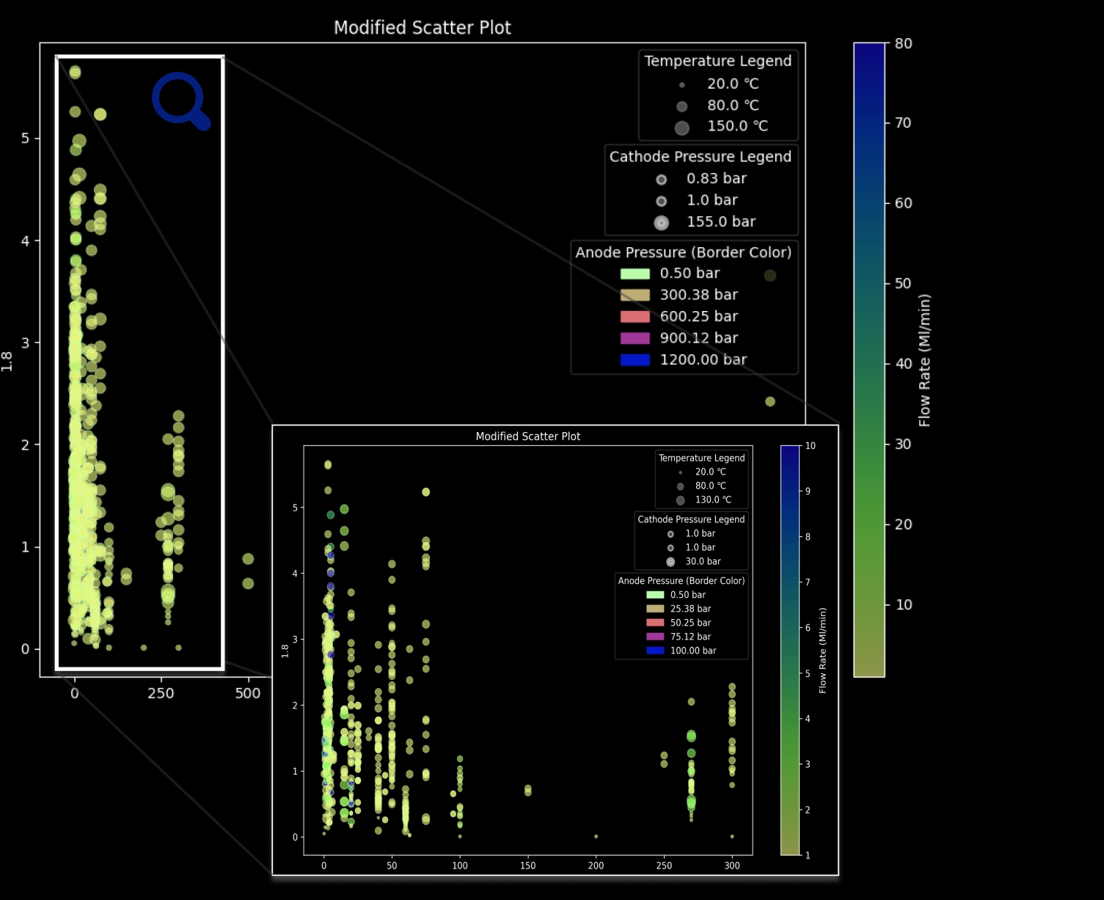Click the inset chart title Modified Scatter Plot

click(x=527, y=436)
